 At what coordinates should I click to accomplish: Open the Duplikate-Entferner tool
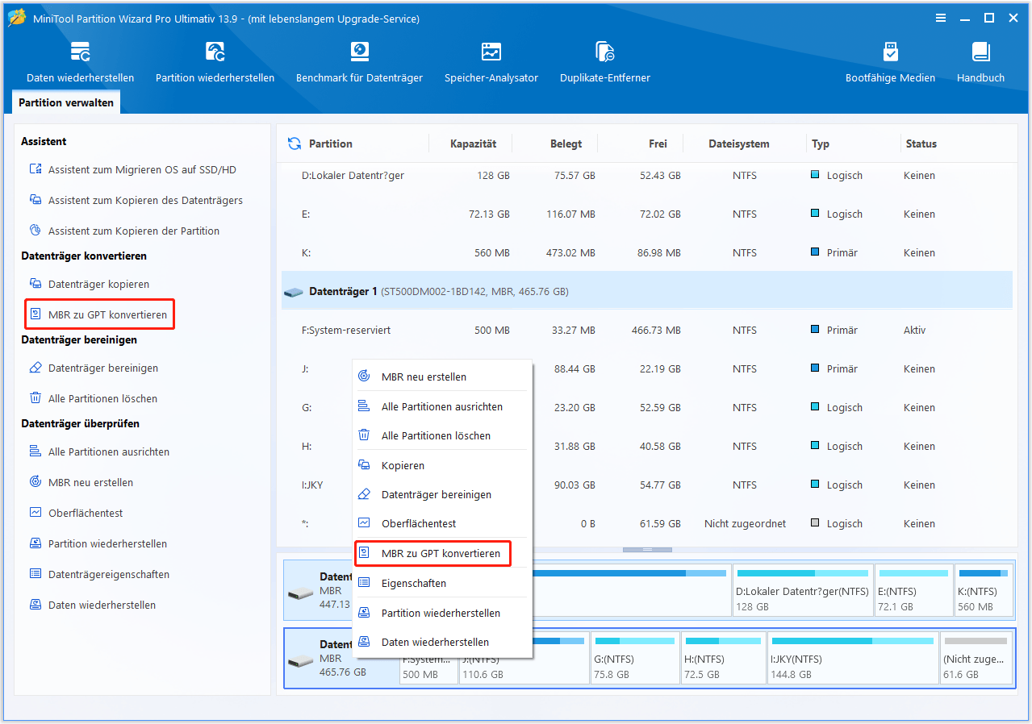tap(604, 63)
